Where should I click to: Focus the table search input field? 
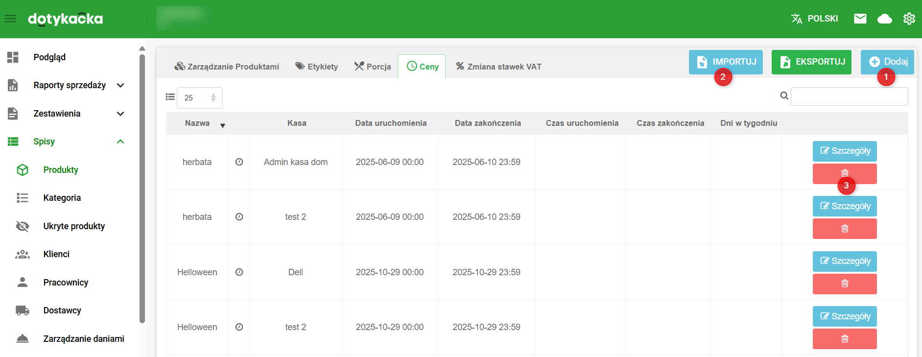[849, 96]
